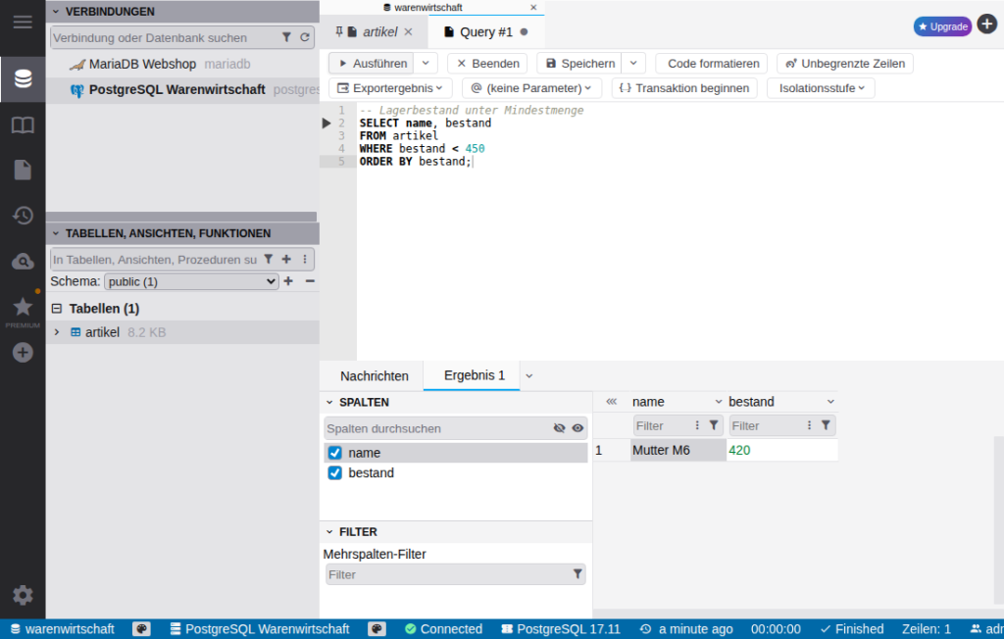Click Code formatieren button

(712, 64)
